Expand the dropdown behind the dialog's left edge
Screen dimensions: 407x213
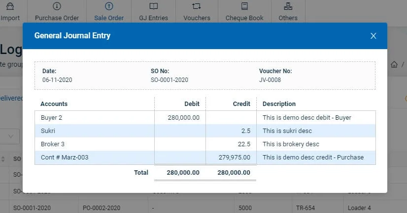click(x=12, y=136)
